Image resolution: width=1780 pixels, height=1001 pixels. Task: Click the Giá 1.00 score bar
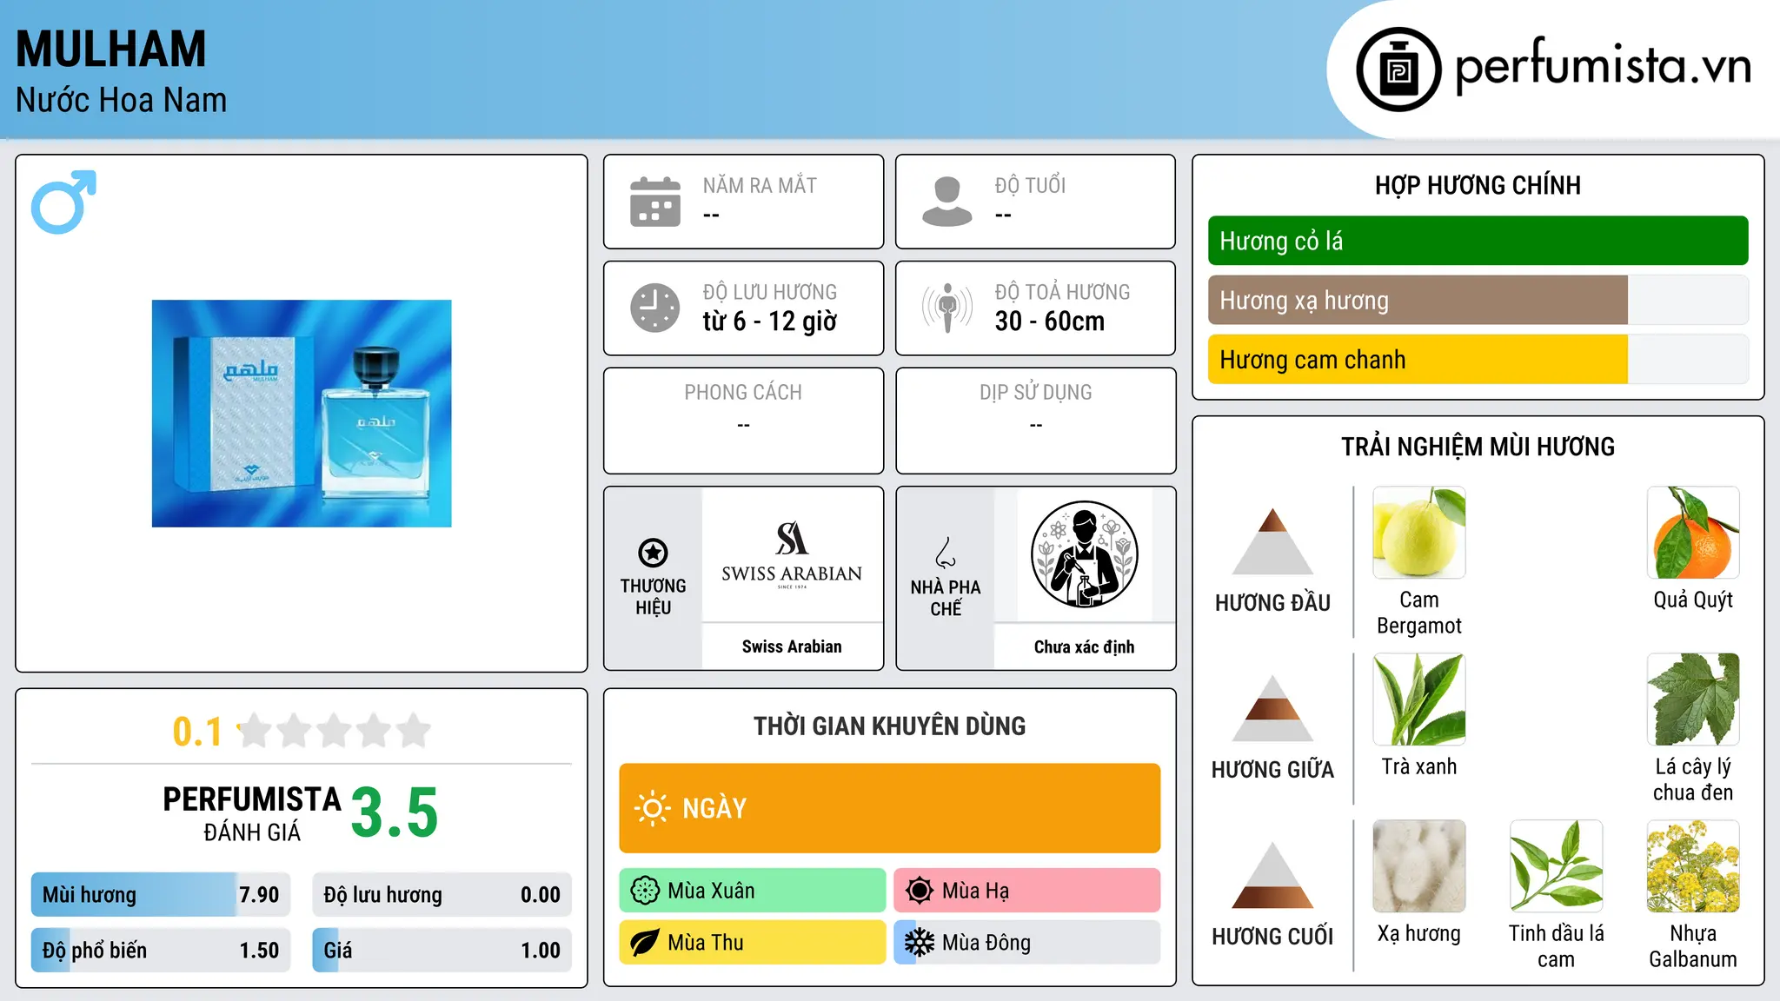(442, 951)
